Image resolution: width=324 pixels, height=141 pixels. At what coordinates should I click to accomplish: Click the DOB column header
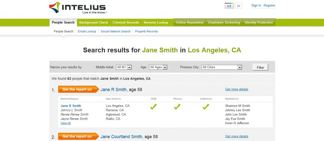pyautogui.click(x=153, y=99)
